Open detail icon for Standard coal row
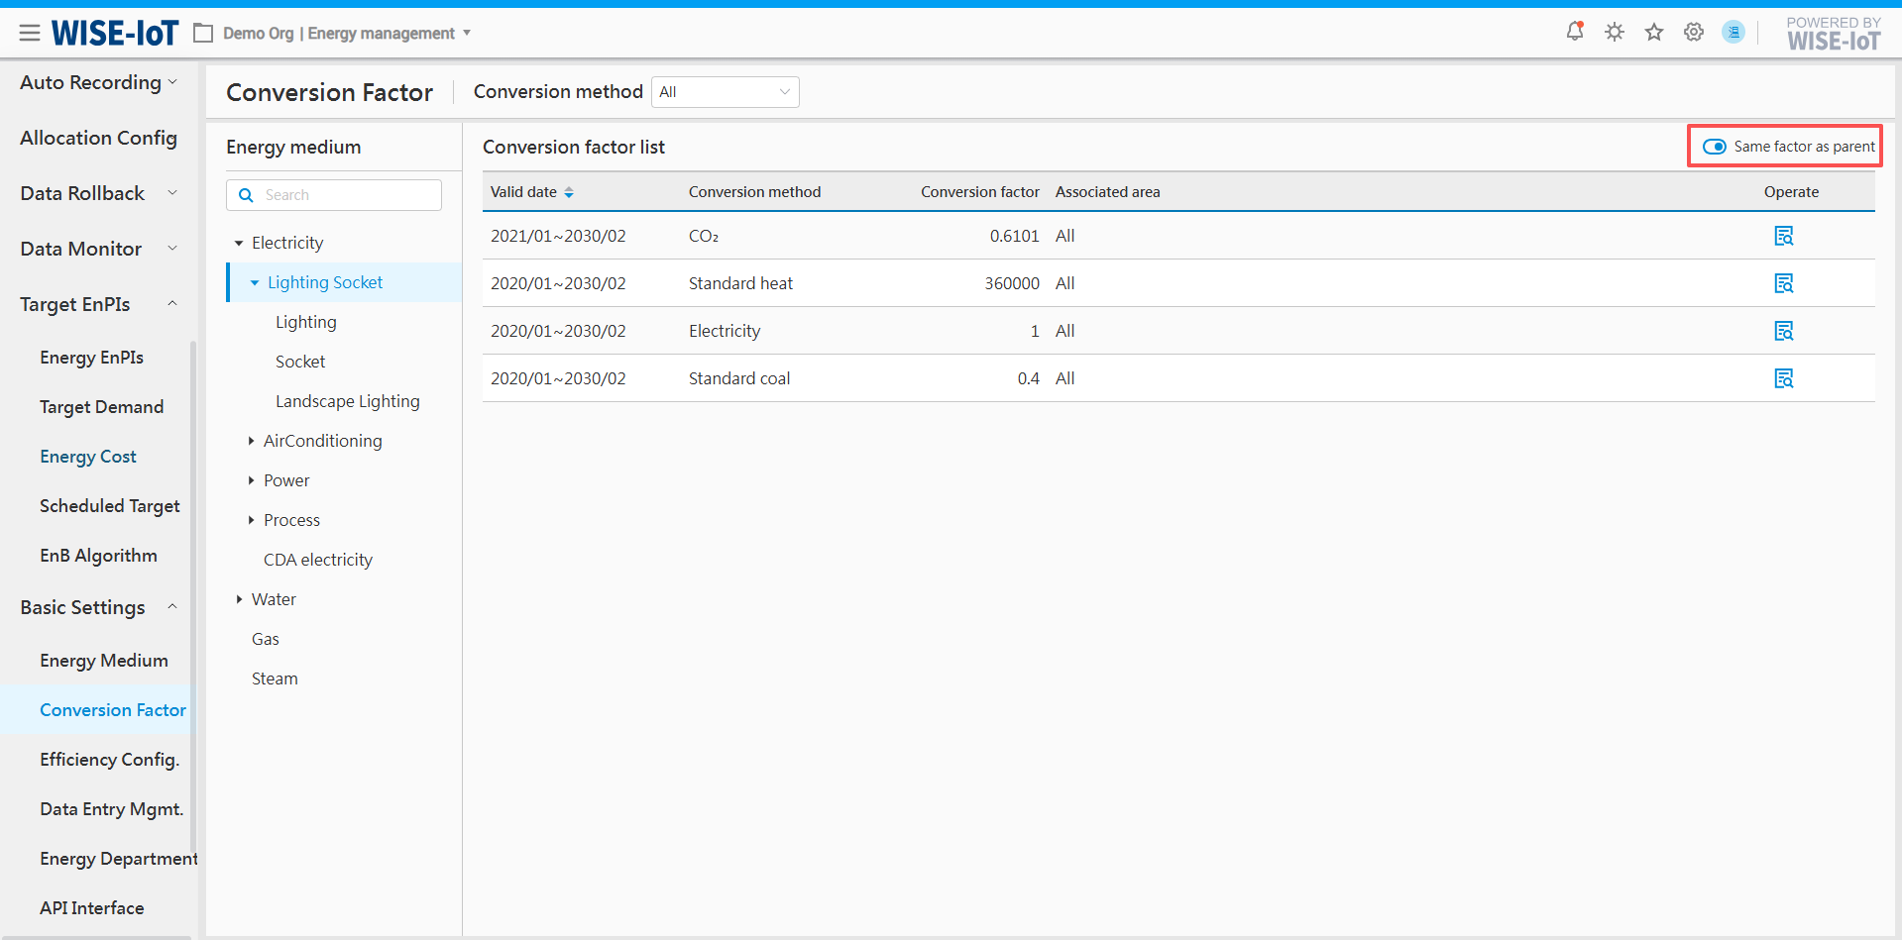The image size is (1902, 940). 1783,378
